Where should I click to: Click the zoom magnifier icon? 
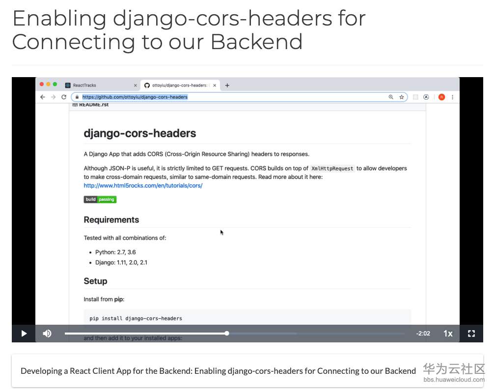tap(391, 97)
